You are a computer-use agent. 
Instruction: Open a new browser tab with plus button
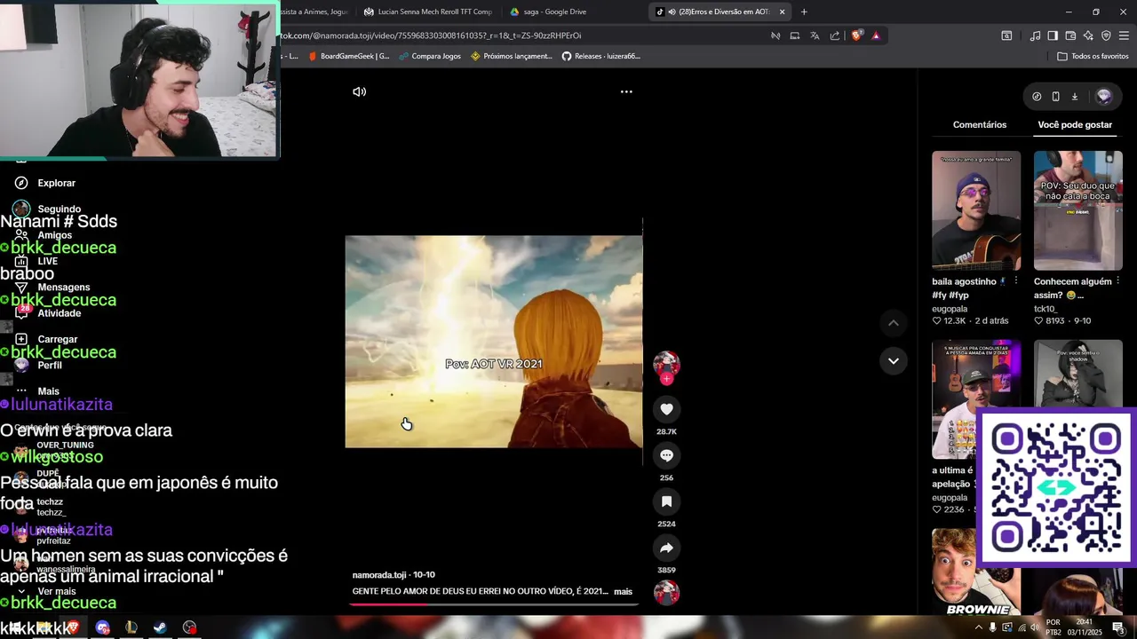coord(804,12)
